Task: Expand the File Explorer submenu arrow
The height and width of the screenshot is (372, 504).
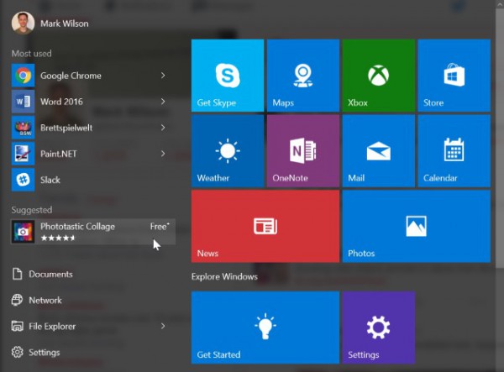Action: 162,327
